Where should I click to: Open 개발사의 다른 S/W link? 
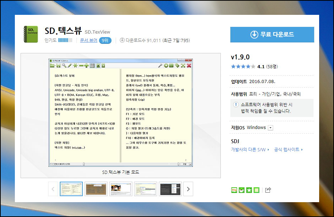pos(250,149)
